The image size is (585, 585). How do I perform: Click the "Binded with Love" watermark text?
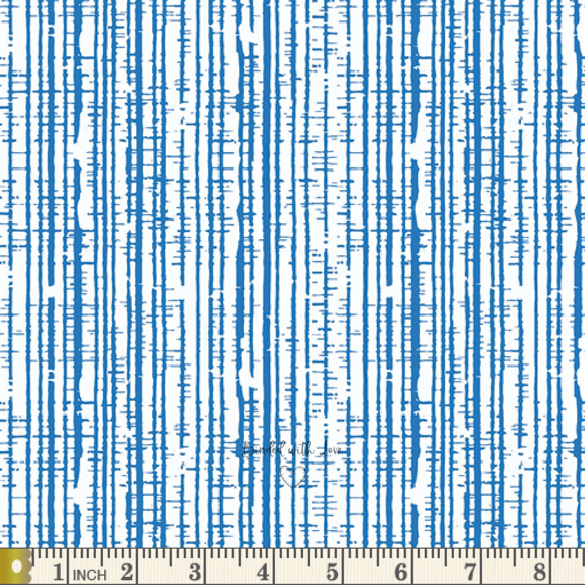click(292, 450)
